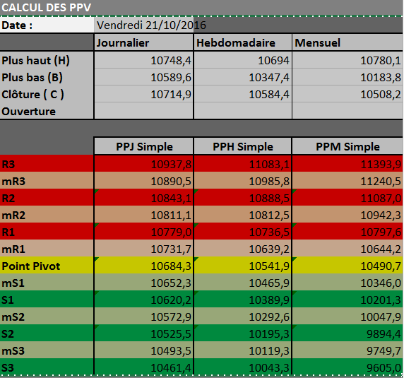Select Point Pivot daily value 10684,3
This screenshot has height=378, width=404.
pos(144,266)
